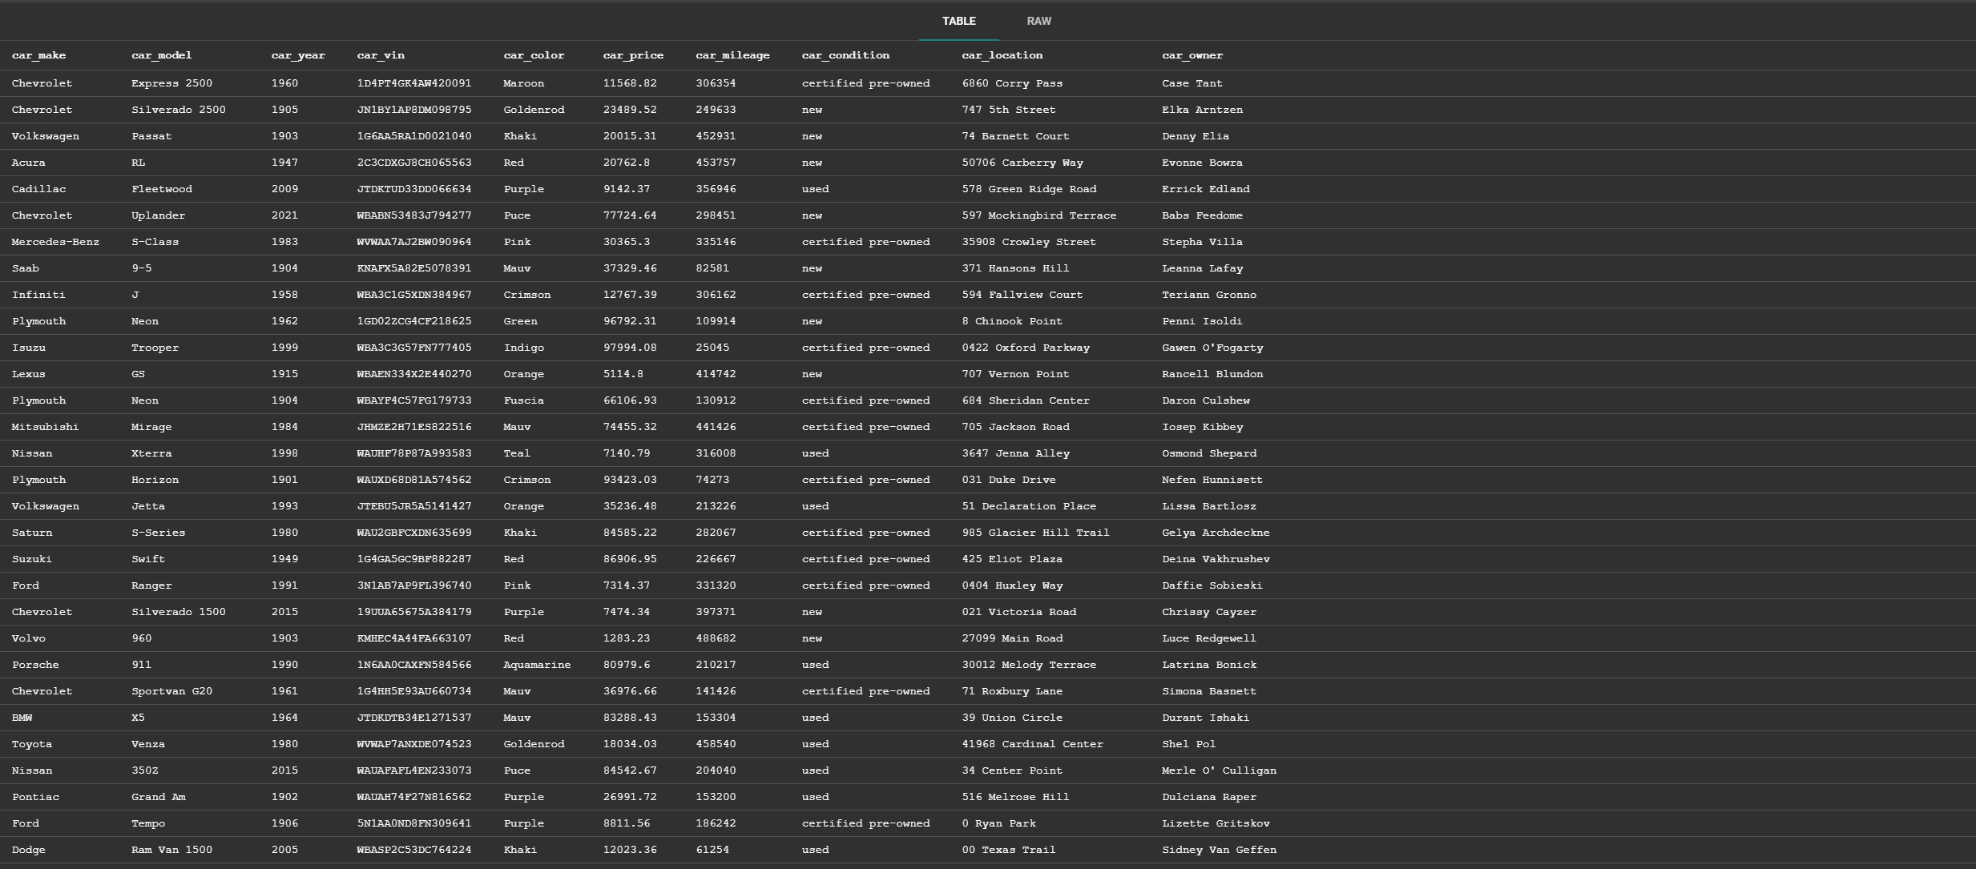Image resolution: width=1976 pixels, height=869 pixels.
Task: Click the 'Isuzu' make cell
Action: coord(29,348)
